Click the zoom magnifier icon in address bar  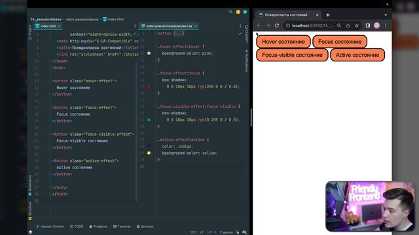[x=339, y=25]
